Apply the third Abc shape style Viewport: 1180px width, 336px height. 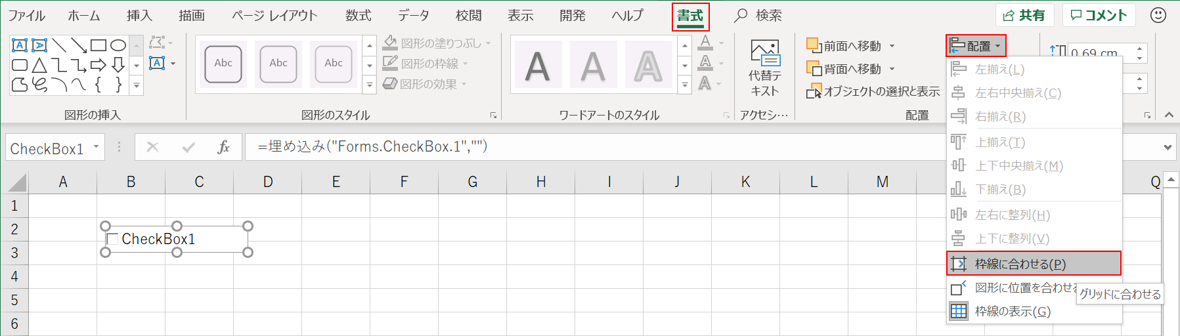[334, 64]
